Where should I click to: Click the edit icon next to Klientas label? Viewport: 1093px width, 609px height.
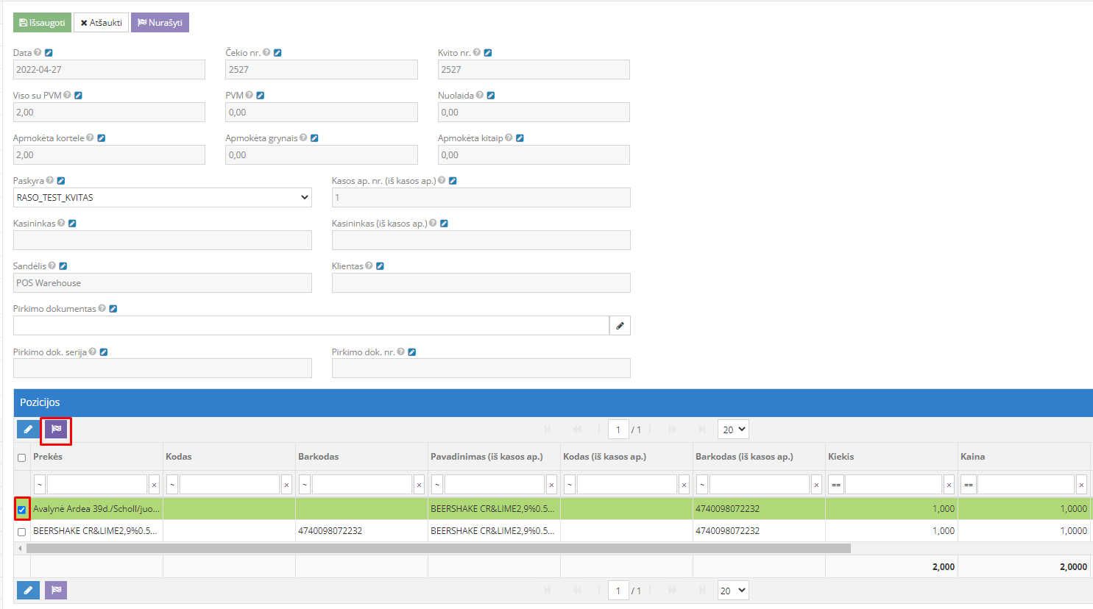pyautogui.click(x=380, y=266)
